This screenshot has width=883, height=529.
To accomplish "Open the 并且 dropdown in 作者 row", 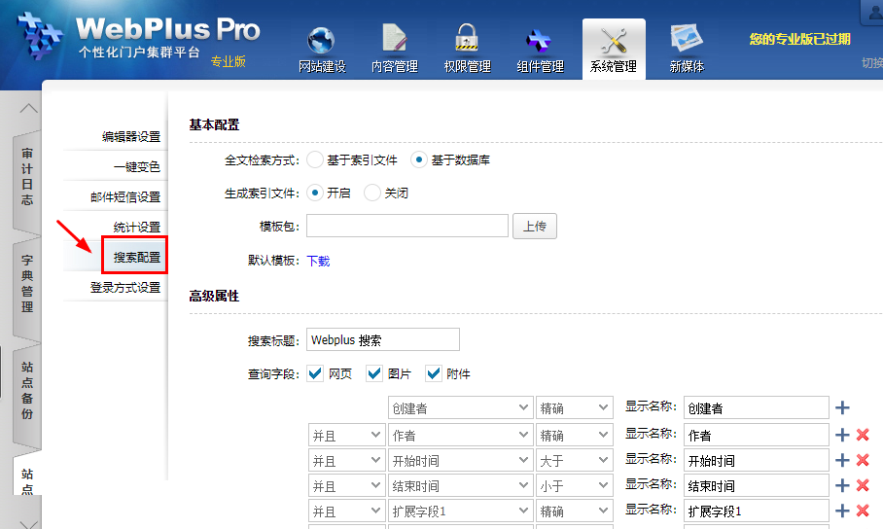I will coord(346,435).
